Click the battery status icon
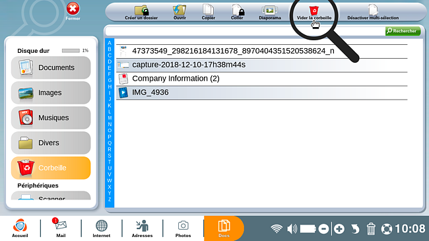Screen dimensions: 429x241 click(308, 228)
